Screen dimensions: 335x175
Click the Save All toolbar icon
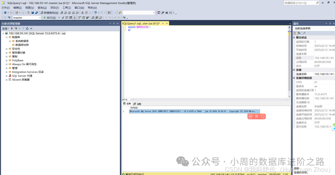pos(37,13)
